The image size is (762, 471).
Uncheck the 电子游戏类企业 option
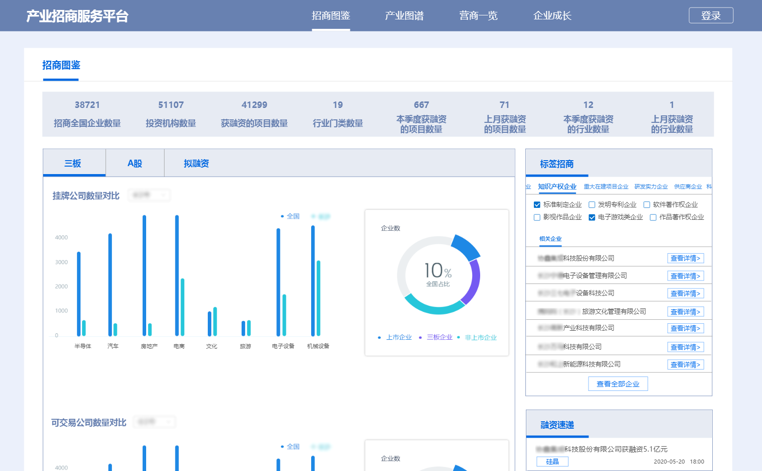click(x=592, y=217)
